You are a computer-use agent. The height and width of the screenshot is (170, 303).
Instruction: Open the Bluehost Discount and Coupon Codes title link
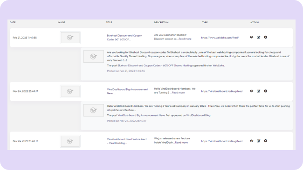[124, 38]
